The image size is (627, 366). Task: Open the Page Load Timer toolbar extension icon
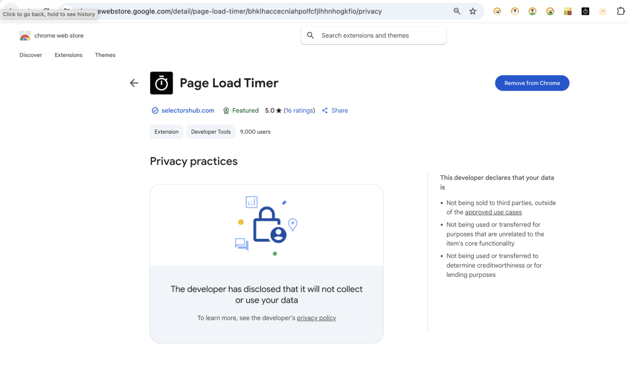pos(585,11)
